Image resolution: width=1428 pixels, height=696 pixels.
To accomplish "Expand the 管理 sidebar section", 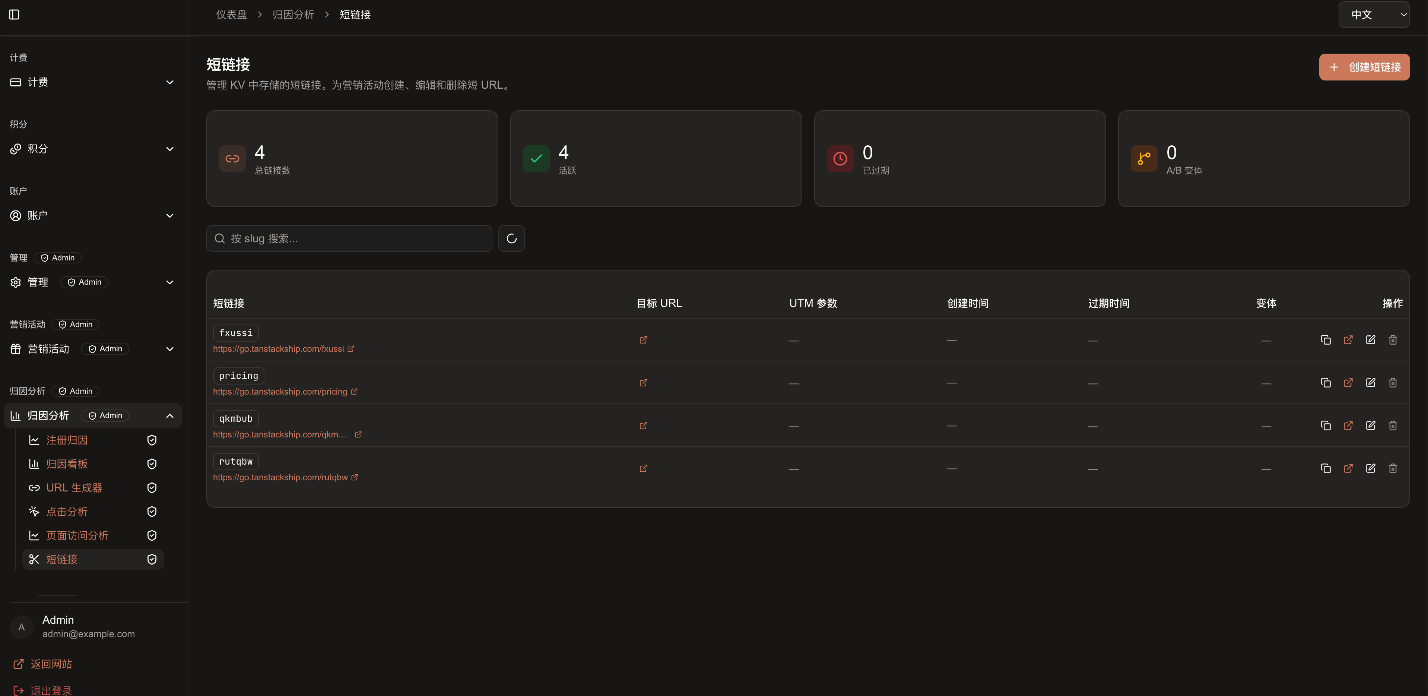I will 92,282.
